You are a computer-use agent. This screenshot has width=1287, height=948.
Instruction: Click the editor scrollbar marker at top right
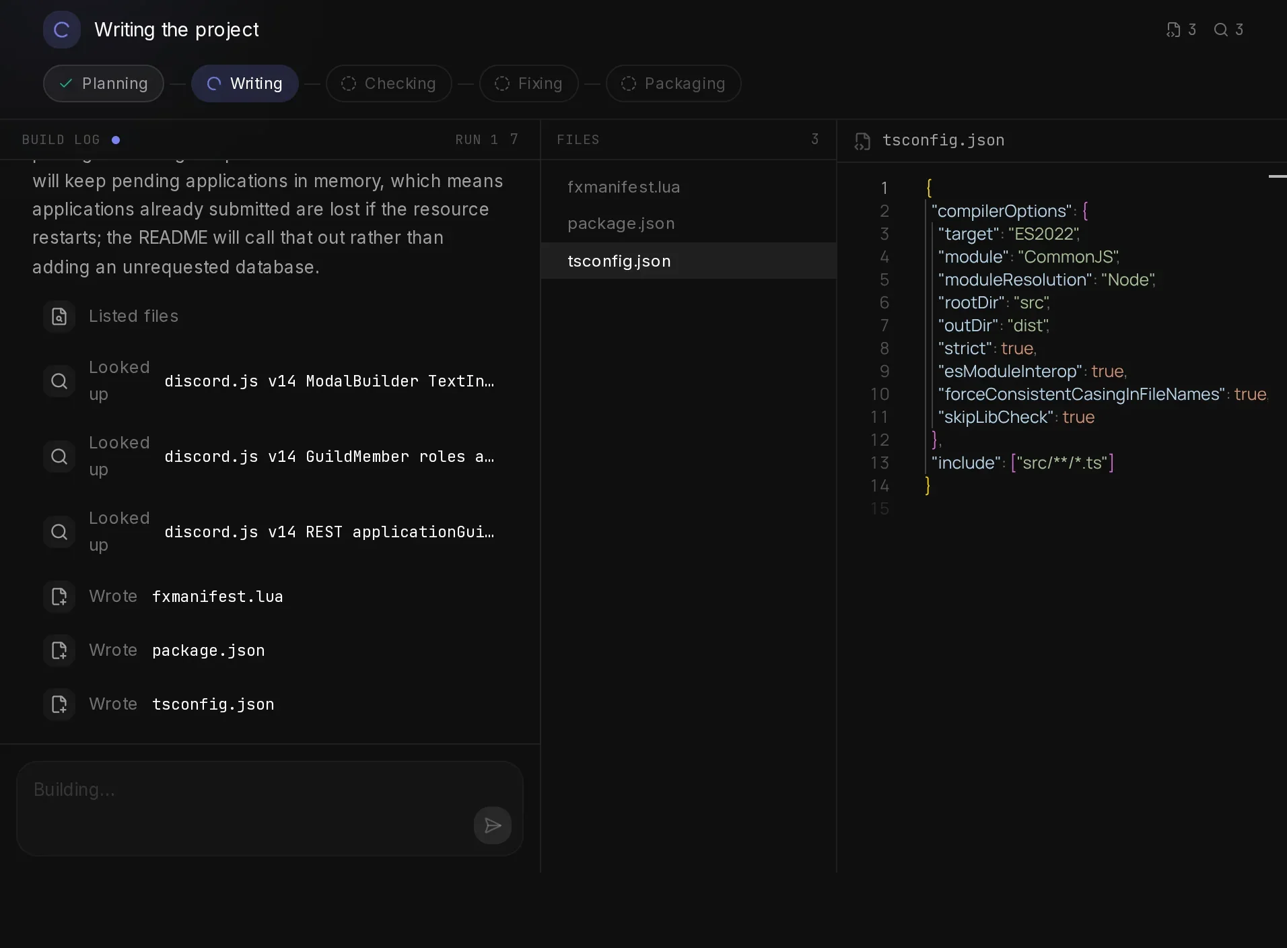pyautogui.click(x=1277, y=176)
